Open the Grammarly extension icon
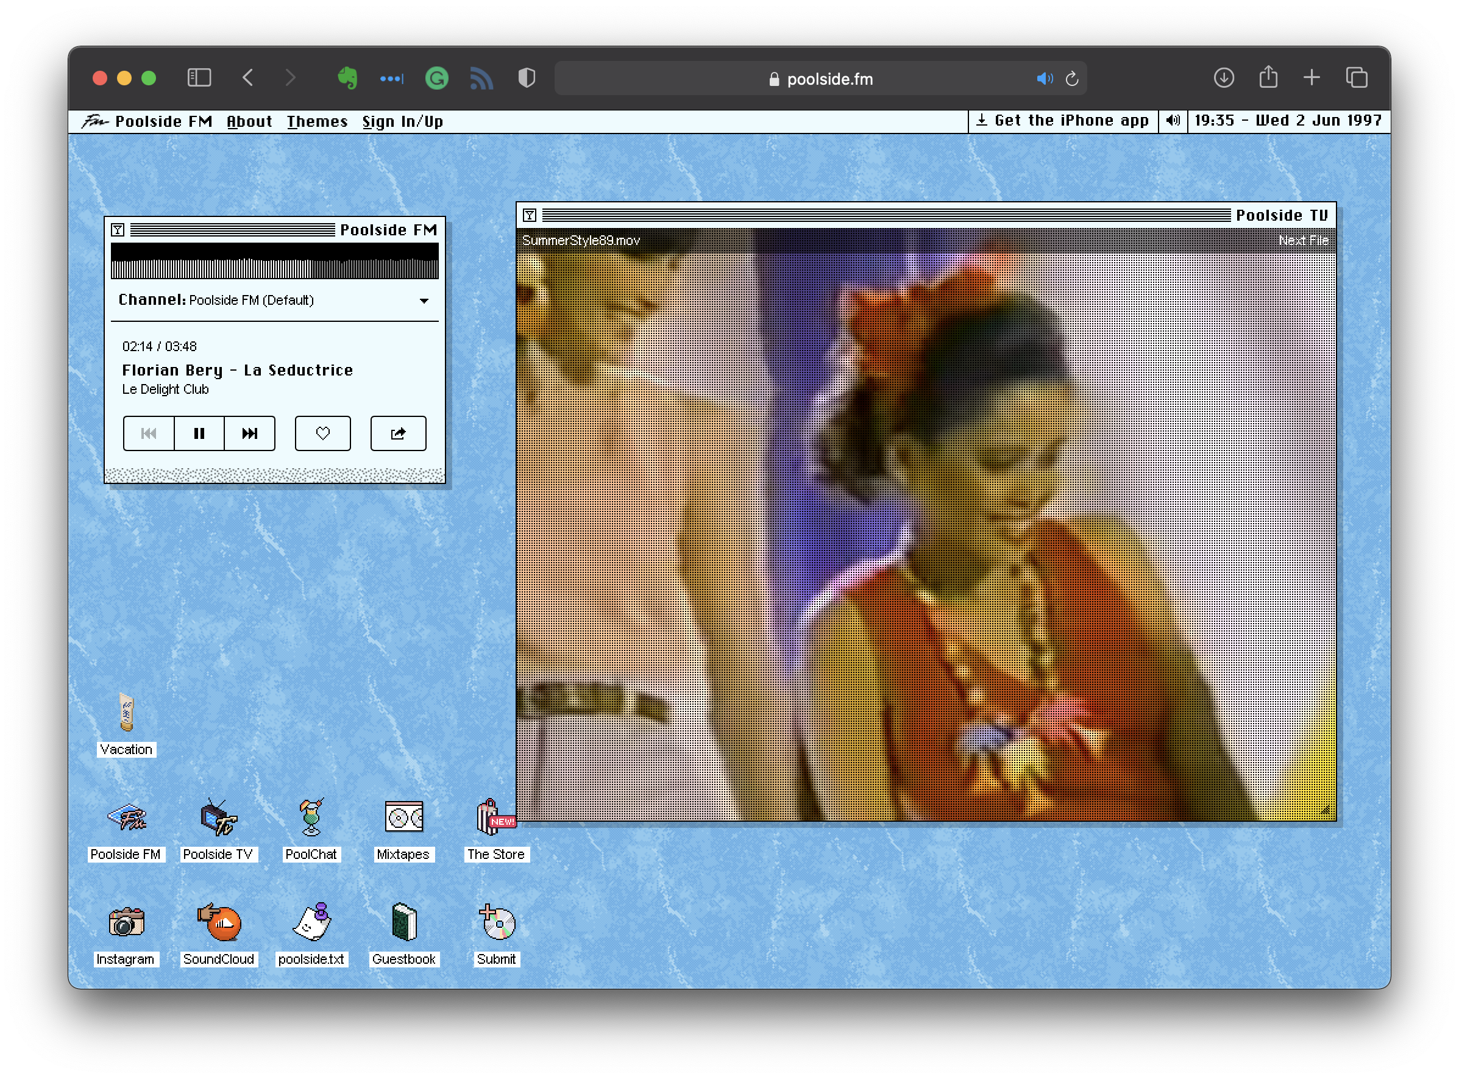The image size is (1459, 1079). tap(437, 79)
